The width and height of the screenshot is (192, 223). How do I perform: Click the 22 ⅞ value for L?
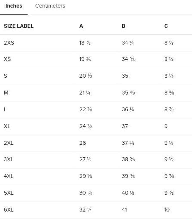(85, 109)
